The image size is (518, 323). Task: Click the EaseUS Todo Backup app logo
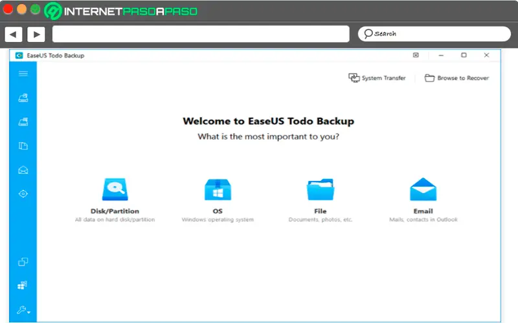pyautogui.click(x=19, y=56)
